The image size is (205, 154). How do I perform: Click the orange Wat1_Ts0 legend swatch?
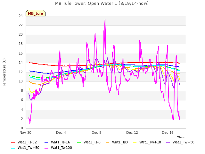(x=108, y=142)
